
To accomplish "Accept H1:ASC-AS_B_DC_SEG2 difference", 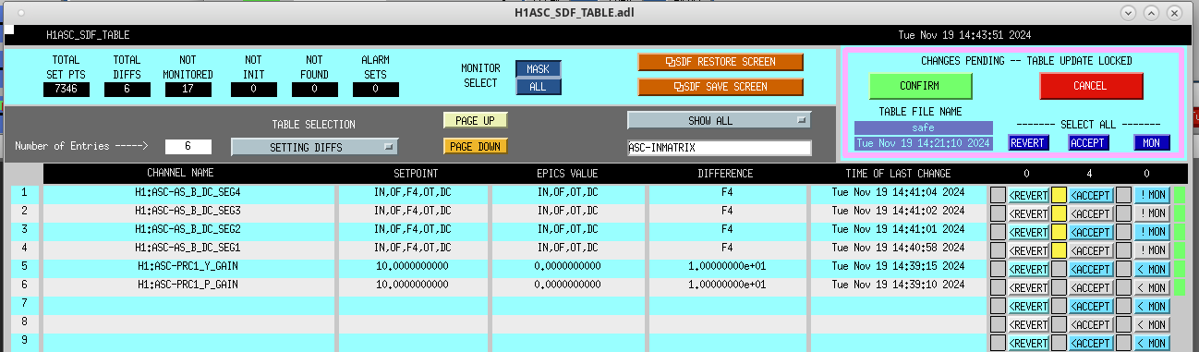I will coord(1090,232).
